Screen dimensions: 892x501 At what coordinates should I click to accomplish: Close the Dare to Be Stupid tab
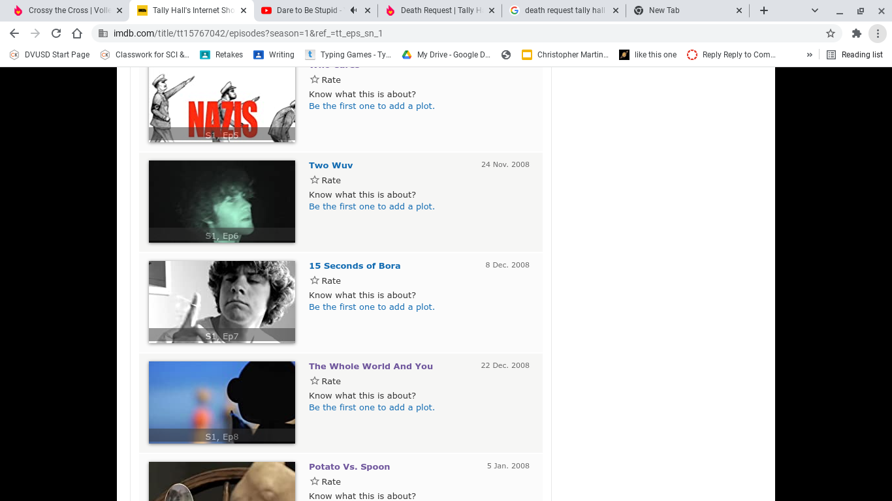pyautogui.click(x=368, y=10)
